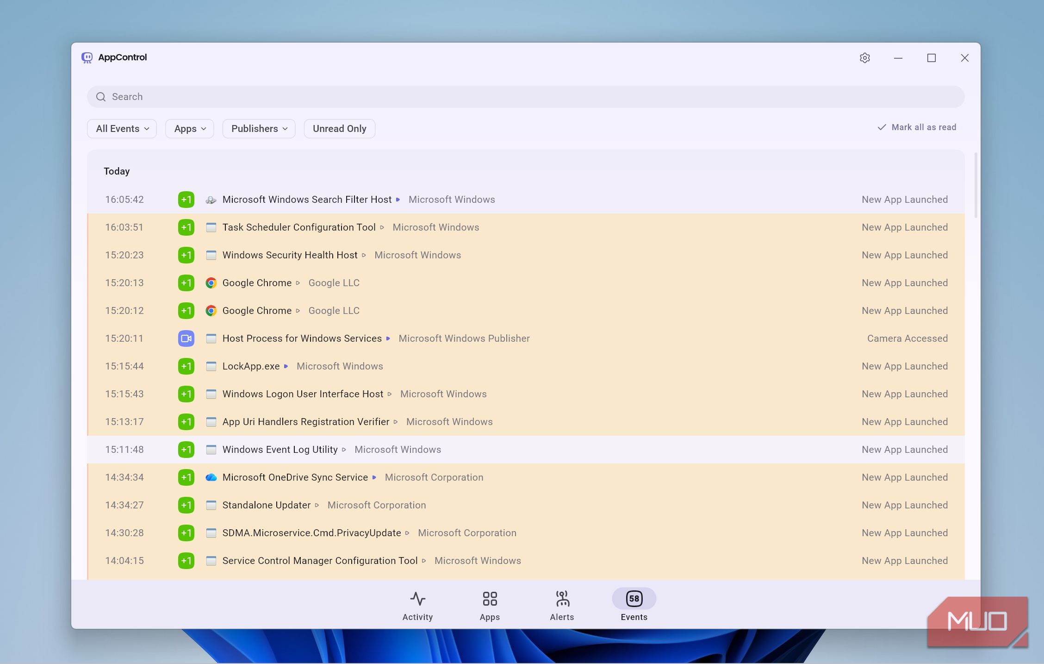Minimize the AppControl window
The width and height of the screenshot is (1044, 664).
(898, 58)
